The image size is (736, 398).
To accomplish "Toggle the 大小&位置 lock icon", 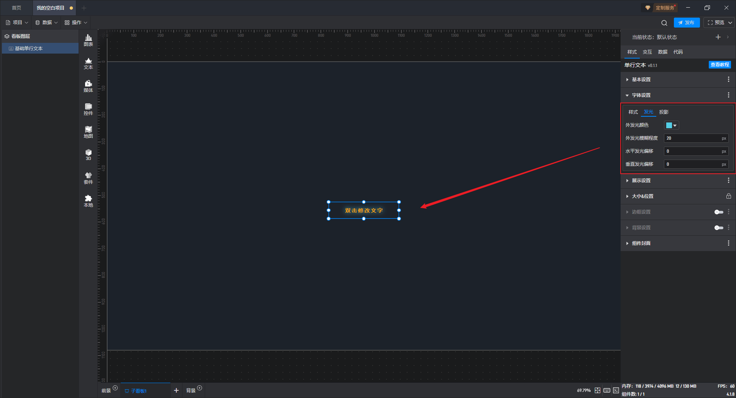I will 728,196.
